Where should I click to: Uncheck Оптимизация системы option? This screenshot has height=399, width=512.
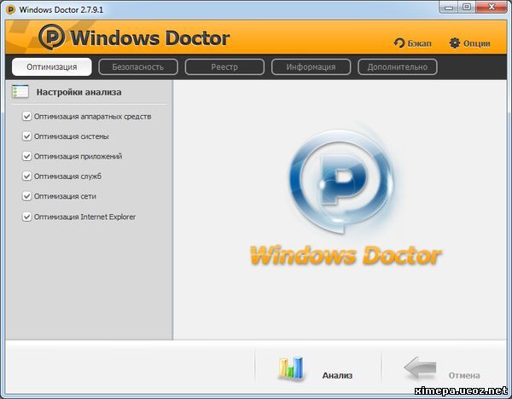27,136
